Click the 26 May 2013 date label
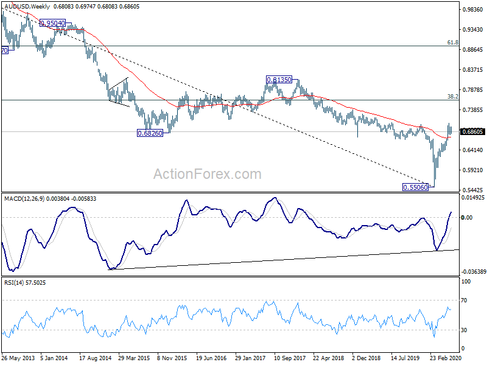 18,358
